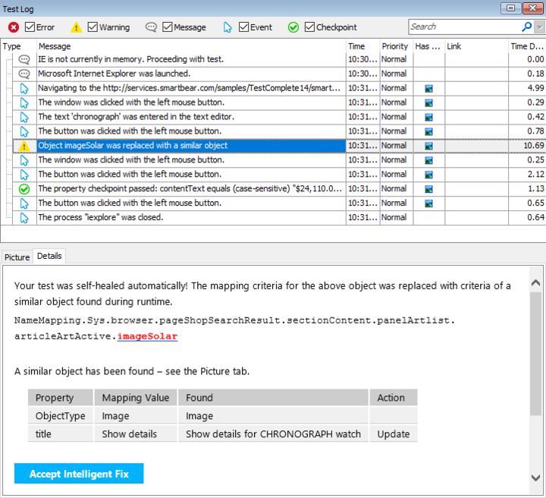Click the warning icon beside imageSolar message
Viewport: 546px width, 498px height.
(24, 146)
